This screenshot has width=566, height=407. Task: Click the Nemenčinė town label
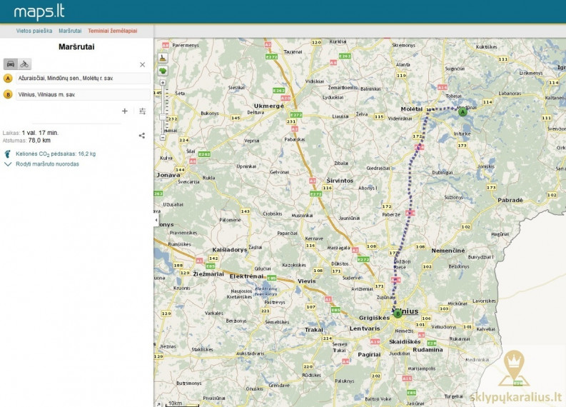click(x=448, y=251)
